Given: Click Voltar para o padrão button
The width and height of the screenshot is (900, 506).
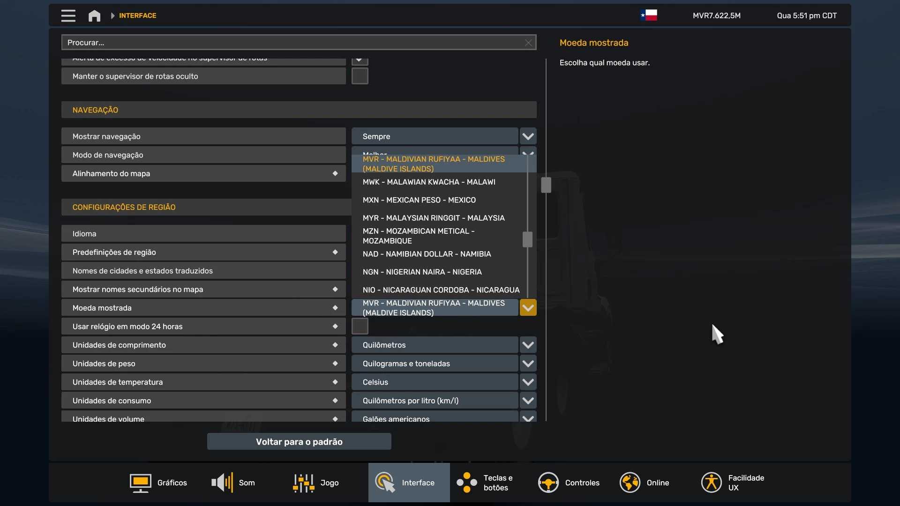Looking at the screenshot, I should click(x=299, y=441).
